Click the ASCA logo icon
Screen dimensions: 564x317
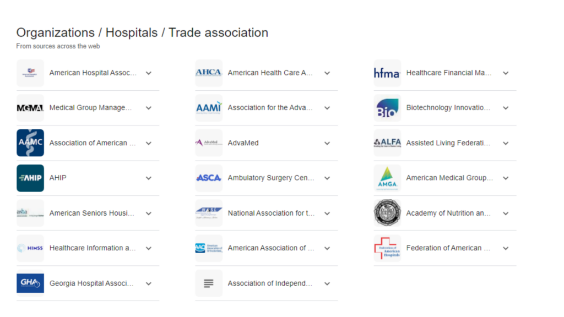point(209,178)
